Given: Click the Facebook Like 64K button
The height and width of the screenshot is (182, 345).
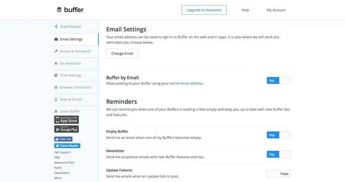Looking at the screenshot, I should coord(64,139).
